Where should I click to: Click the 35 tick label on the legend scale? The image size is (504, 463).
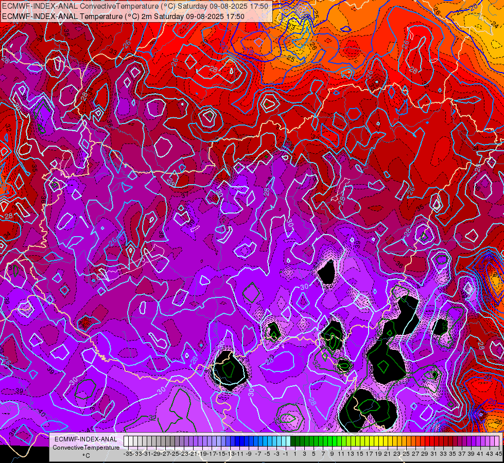pyautogui.click(x=453, y=454)
